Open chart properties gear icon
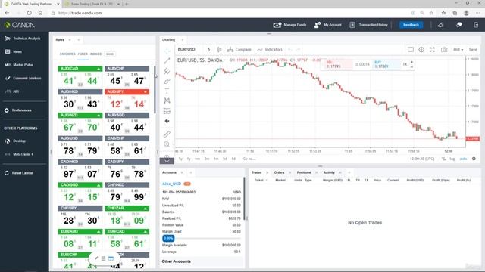The width and height of the screenshot is (485, 272). [x=421, y=50]
